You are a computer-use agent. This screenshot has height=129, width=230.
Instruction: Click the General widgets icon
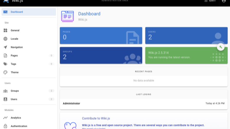(x=5, y=30)
